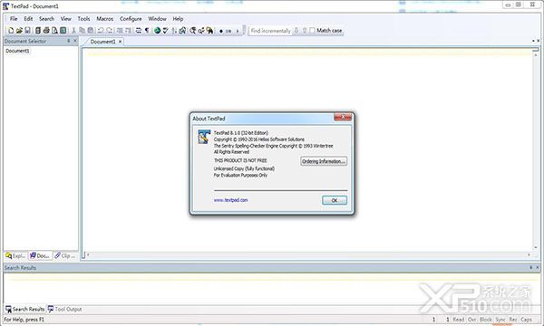544x326 pixels.
Task: Pin the Document Selector panel
Action: click(x=68, y=41)
